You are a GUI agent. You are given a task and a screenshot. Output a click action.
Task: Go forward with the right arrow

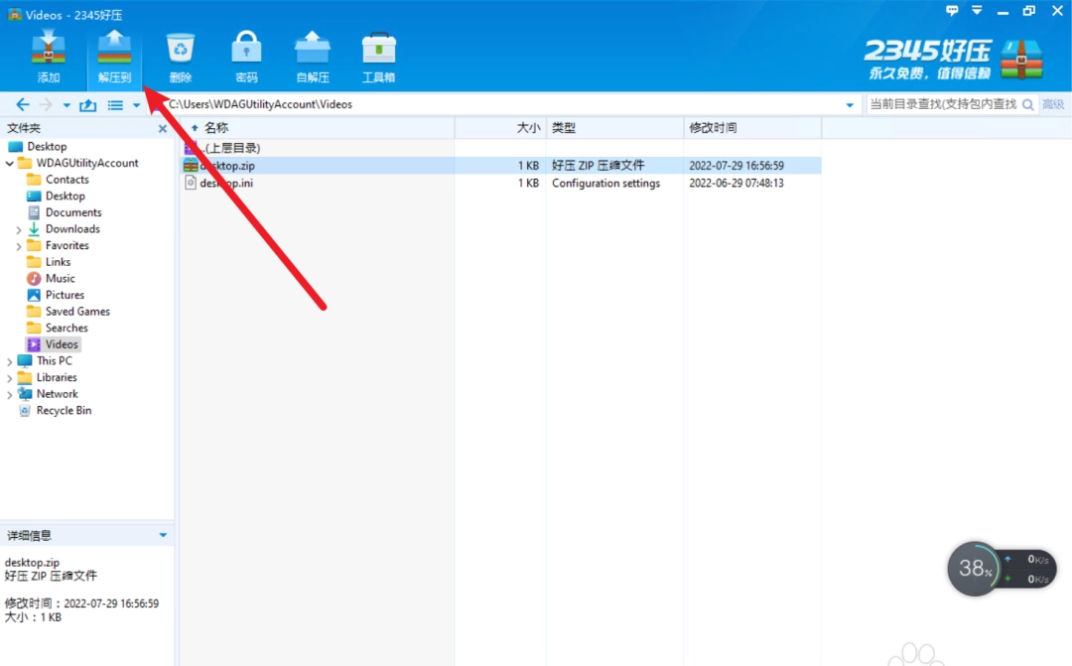46,104
